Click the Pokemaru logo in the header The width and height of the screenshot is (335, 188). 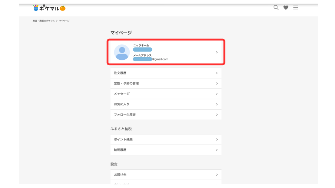[x=49, y=8]
